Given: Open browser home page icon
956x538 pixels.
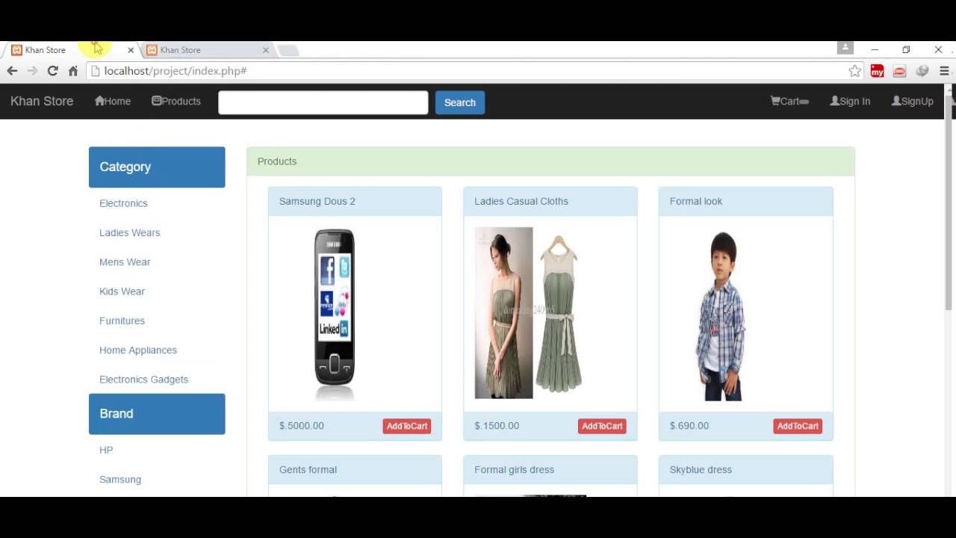Looking at the screenshot, I should [x=73, y=71].
